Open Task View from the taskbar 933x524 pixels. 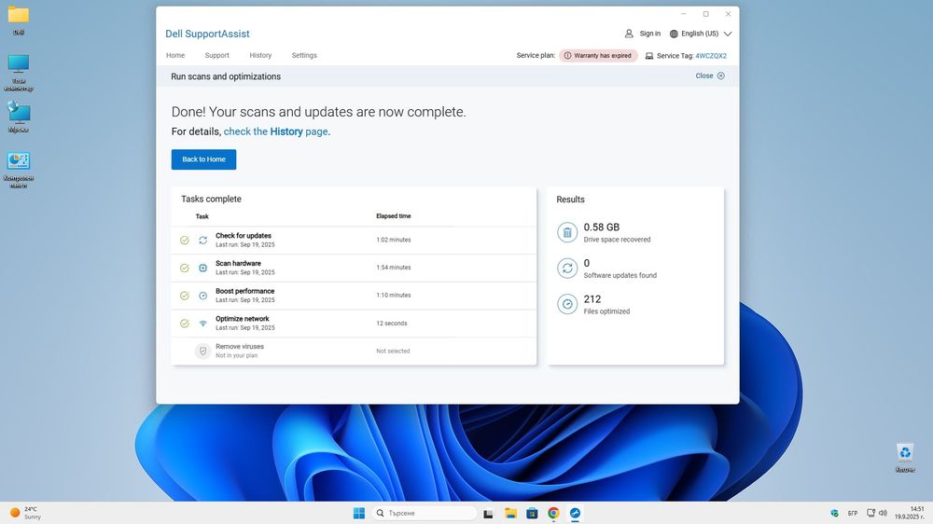(x=488, y=513)
